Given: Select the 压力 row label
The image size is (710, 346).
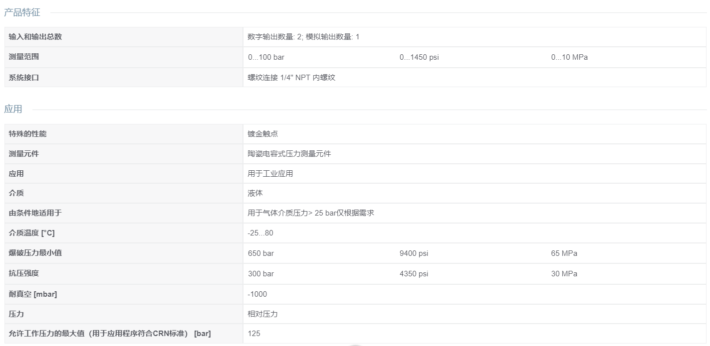Looking at the screenshot, I should pos(16,314).
